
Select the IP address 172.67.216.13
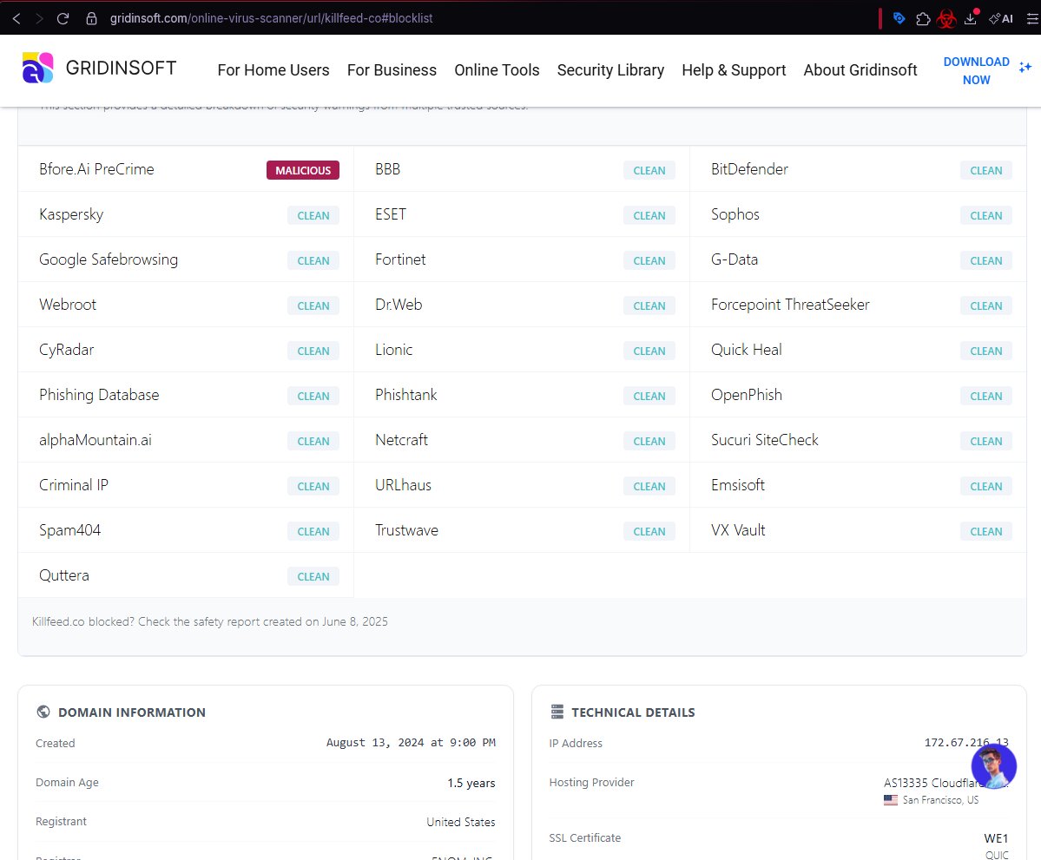coord(966,743)
